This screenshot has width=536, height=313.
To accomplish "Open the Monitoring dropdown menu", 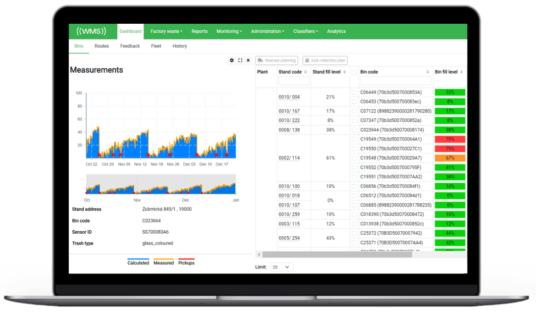I will pos(229,31).
